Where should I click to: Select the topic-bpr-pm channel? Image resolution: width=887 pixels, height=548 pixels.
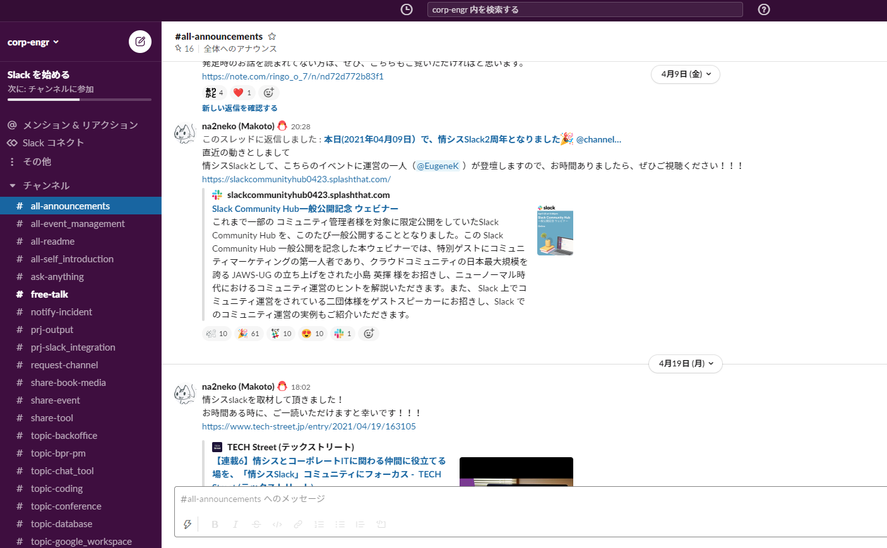coord(81,453)
